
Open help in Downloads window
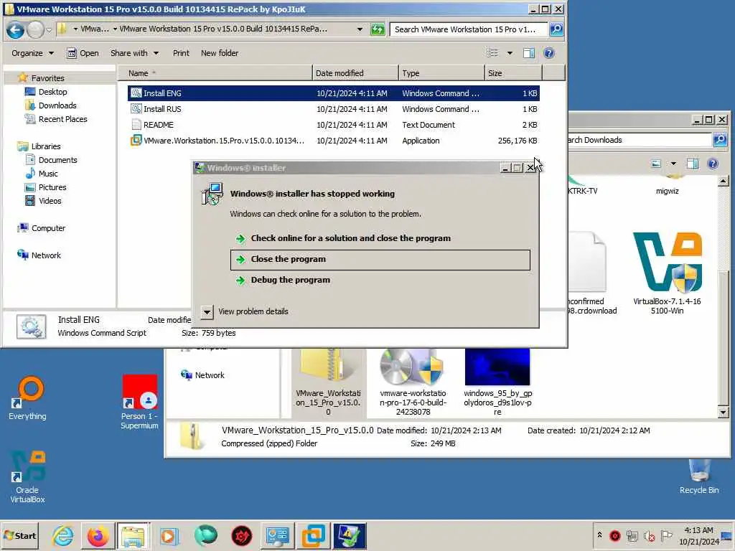(x=713, y=164)
